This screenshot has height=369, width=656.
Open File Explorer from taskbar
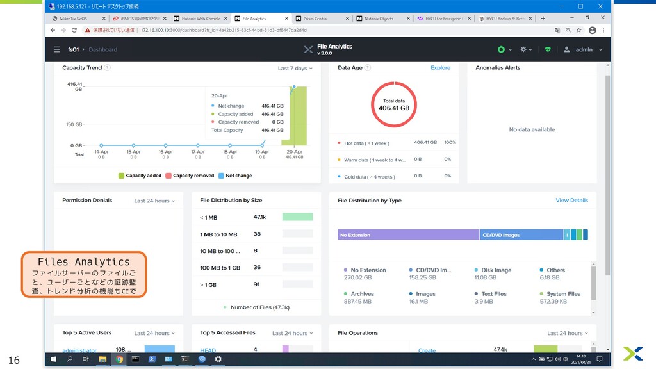tap(102, 359)
